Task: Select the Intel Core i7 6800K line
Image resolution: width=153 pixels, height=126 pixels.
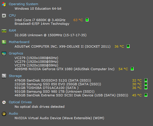Action: (x=40, y=20)
